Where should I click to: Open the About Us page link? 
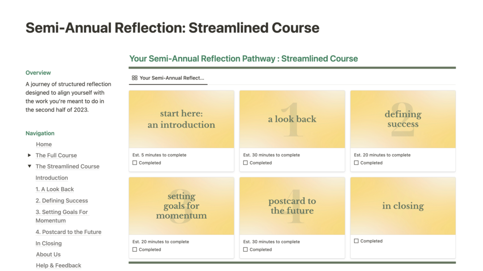48,255
